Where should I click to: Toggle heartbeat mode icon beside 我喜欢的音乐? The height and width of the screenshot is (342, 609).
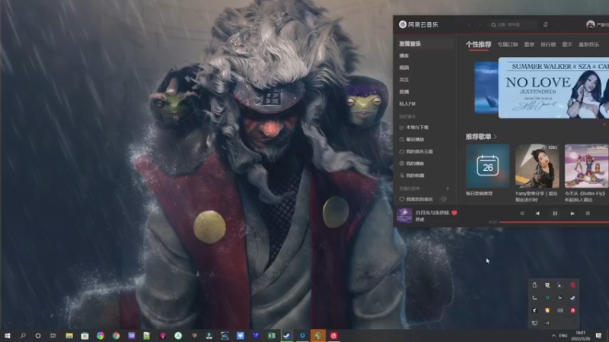pos(444,199)
